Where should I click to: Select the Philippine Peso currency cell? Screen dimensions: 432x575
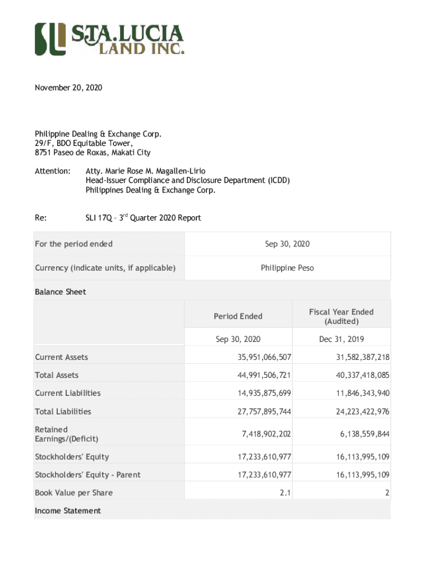pyautogui.click(x=287, y=268)
